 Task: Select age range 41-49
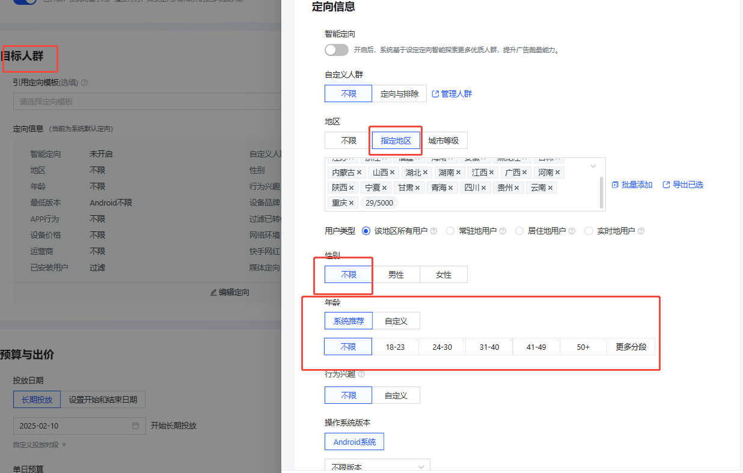click(x=536, y=347)
